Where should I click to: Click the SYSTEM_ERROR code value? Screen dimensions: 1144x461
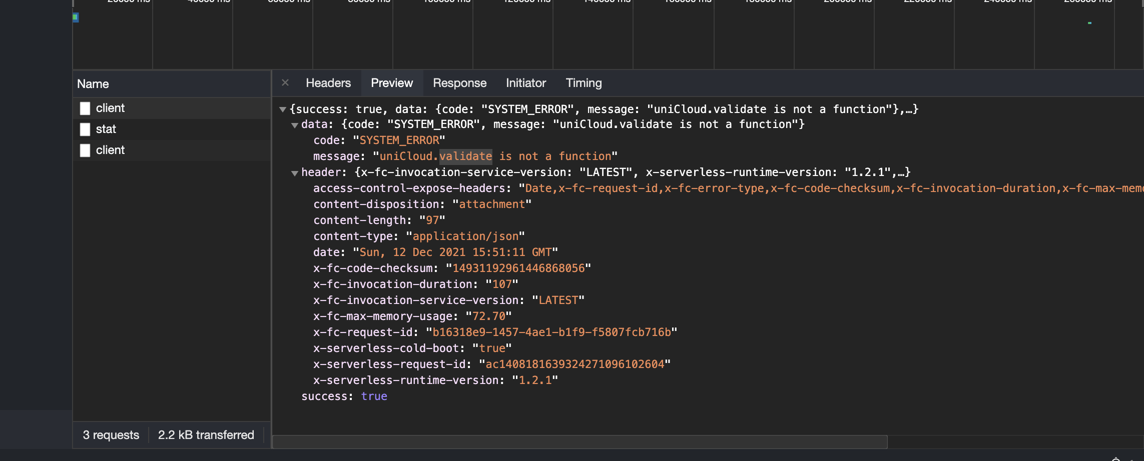coord(399,140)
